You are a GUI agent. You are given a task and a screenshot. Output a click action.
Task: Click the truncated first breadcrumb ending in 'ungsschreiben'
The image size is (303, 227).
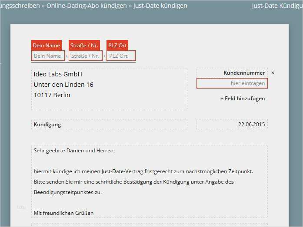[19, 6]
